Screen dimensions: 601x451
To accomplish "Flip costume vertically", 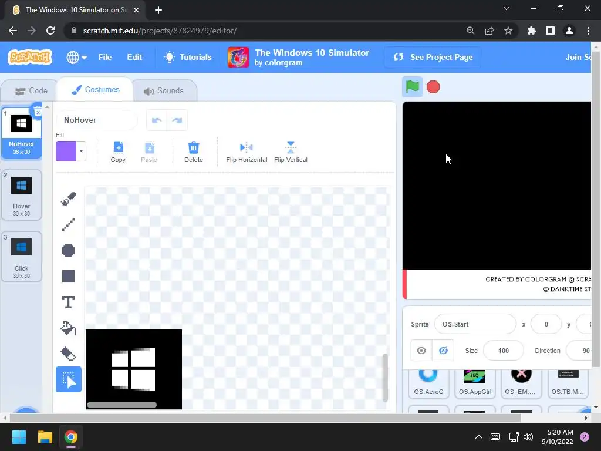I will pyautogui.click(x=291, y=152).
